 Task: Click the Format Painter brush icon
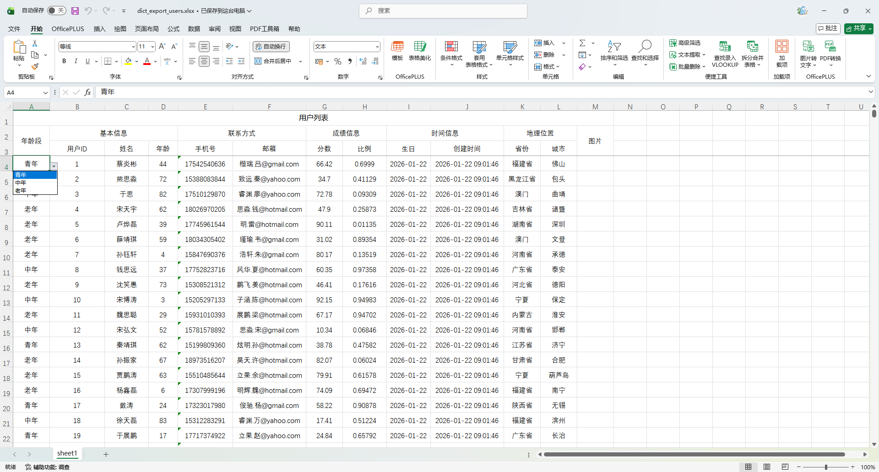[35, 66]
